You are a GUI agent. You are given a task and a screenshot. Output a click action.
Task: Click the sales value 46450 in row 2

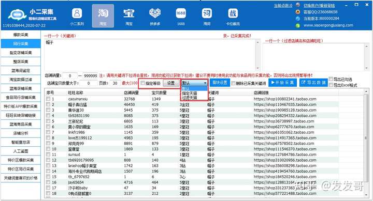(130, 104)
